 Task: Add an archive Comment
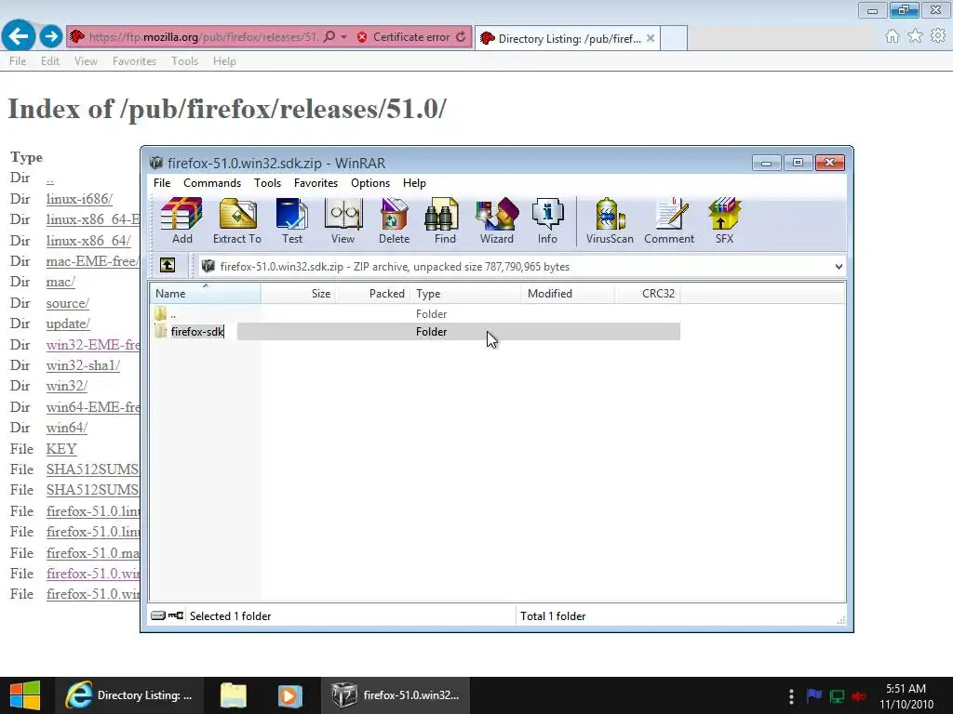tap(669, 221)
